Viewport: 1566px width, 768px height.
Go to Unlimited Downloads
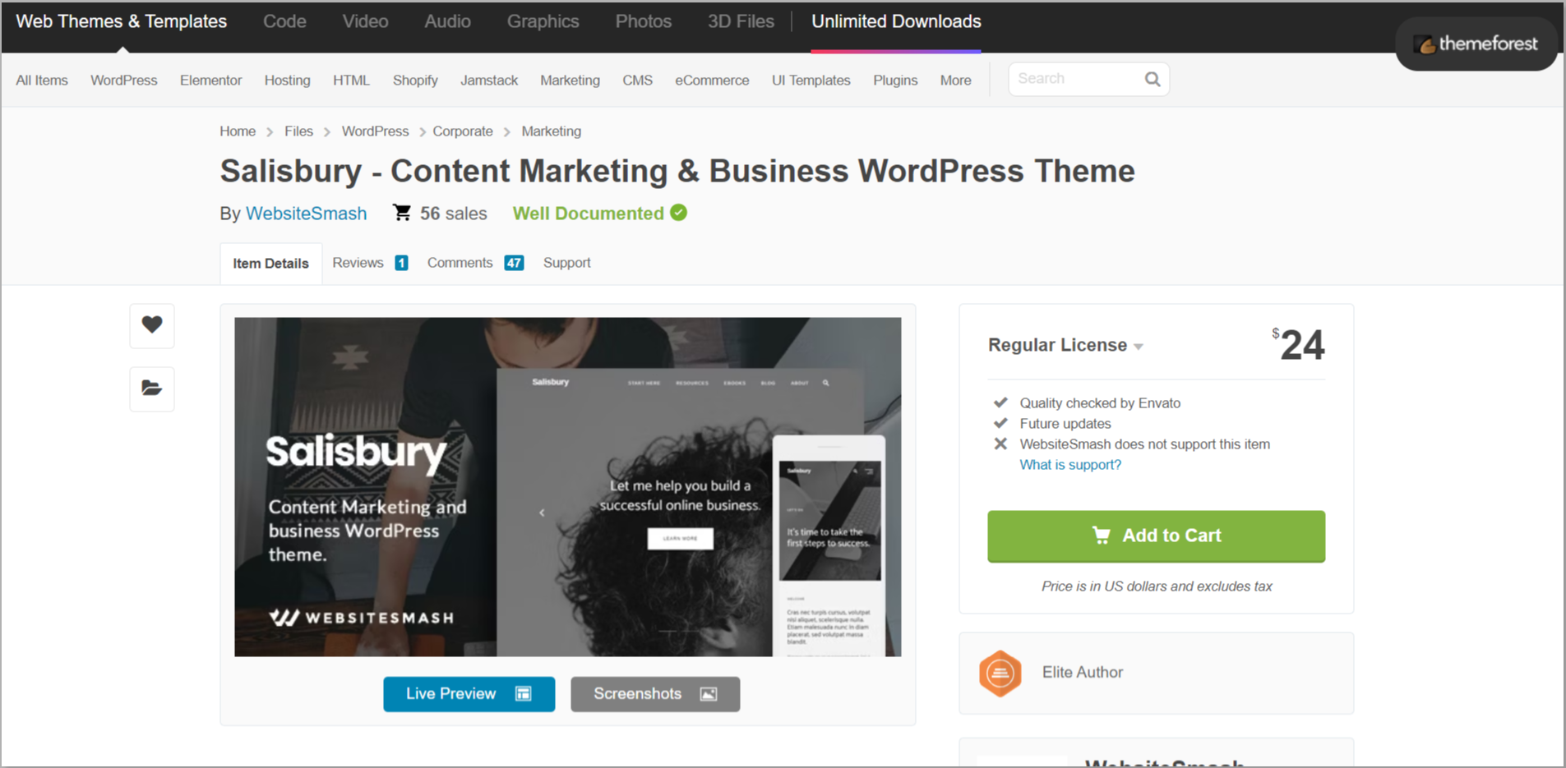pyautogui.click(x=896, y=21)
